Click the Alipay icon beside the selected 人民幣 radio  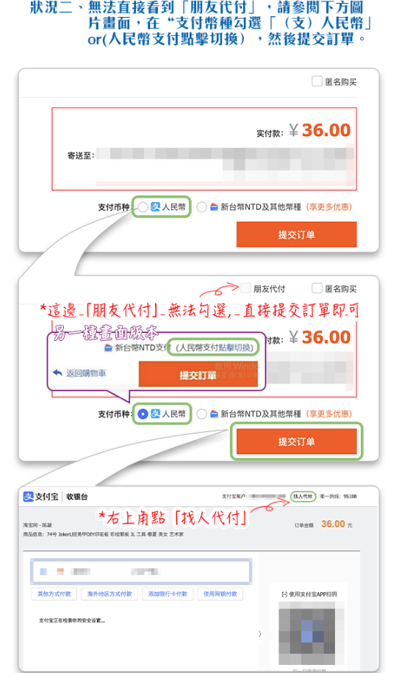pos(155,414)
